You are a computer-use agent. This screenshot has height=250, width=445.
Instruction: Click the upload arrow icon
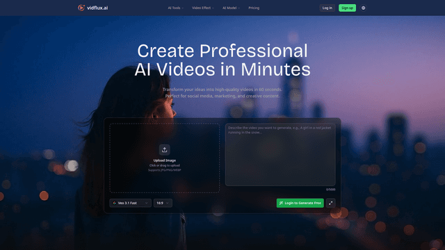[164, 150]
